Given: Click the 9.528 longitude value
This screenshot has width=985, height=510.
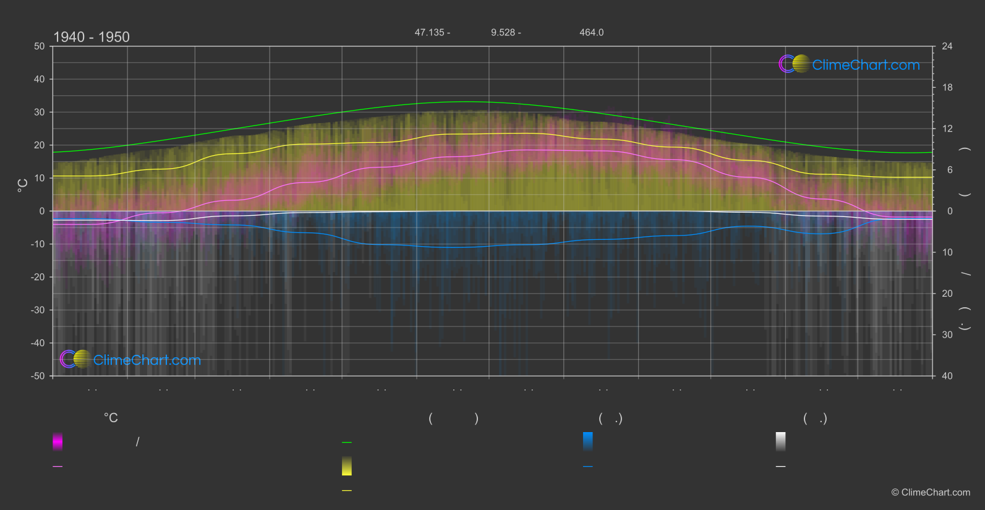Looking at the screenshot, I should point(503,32).
